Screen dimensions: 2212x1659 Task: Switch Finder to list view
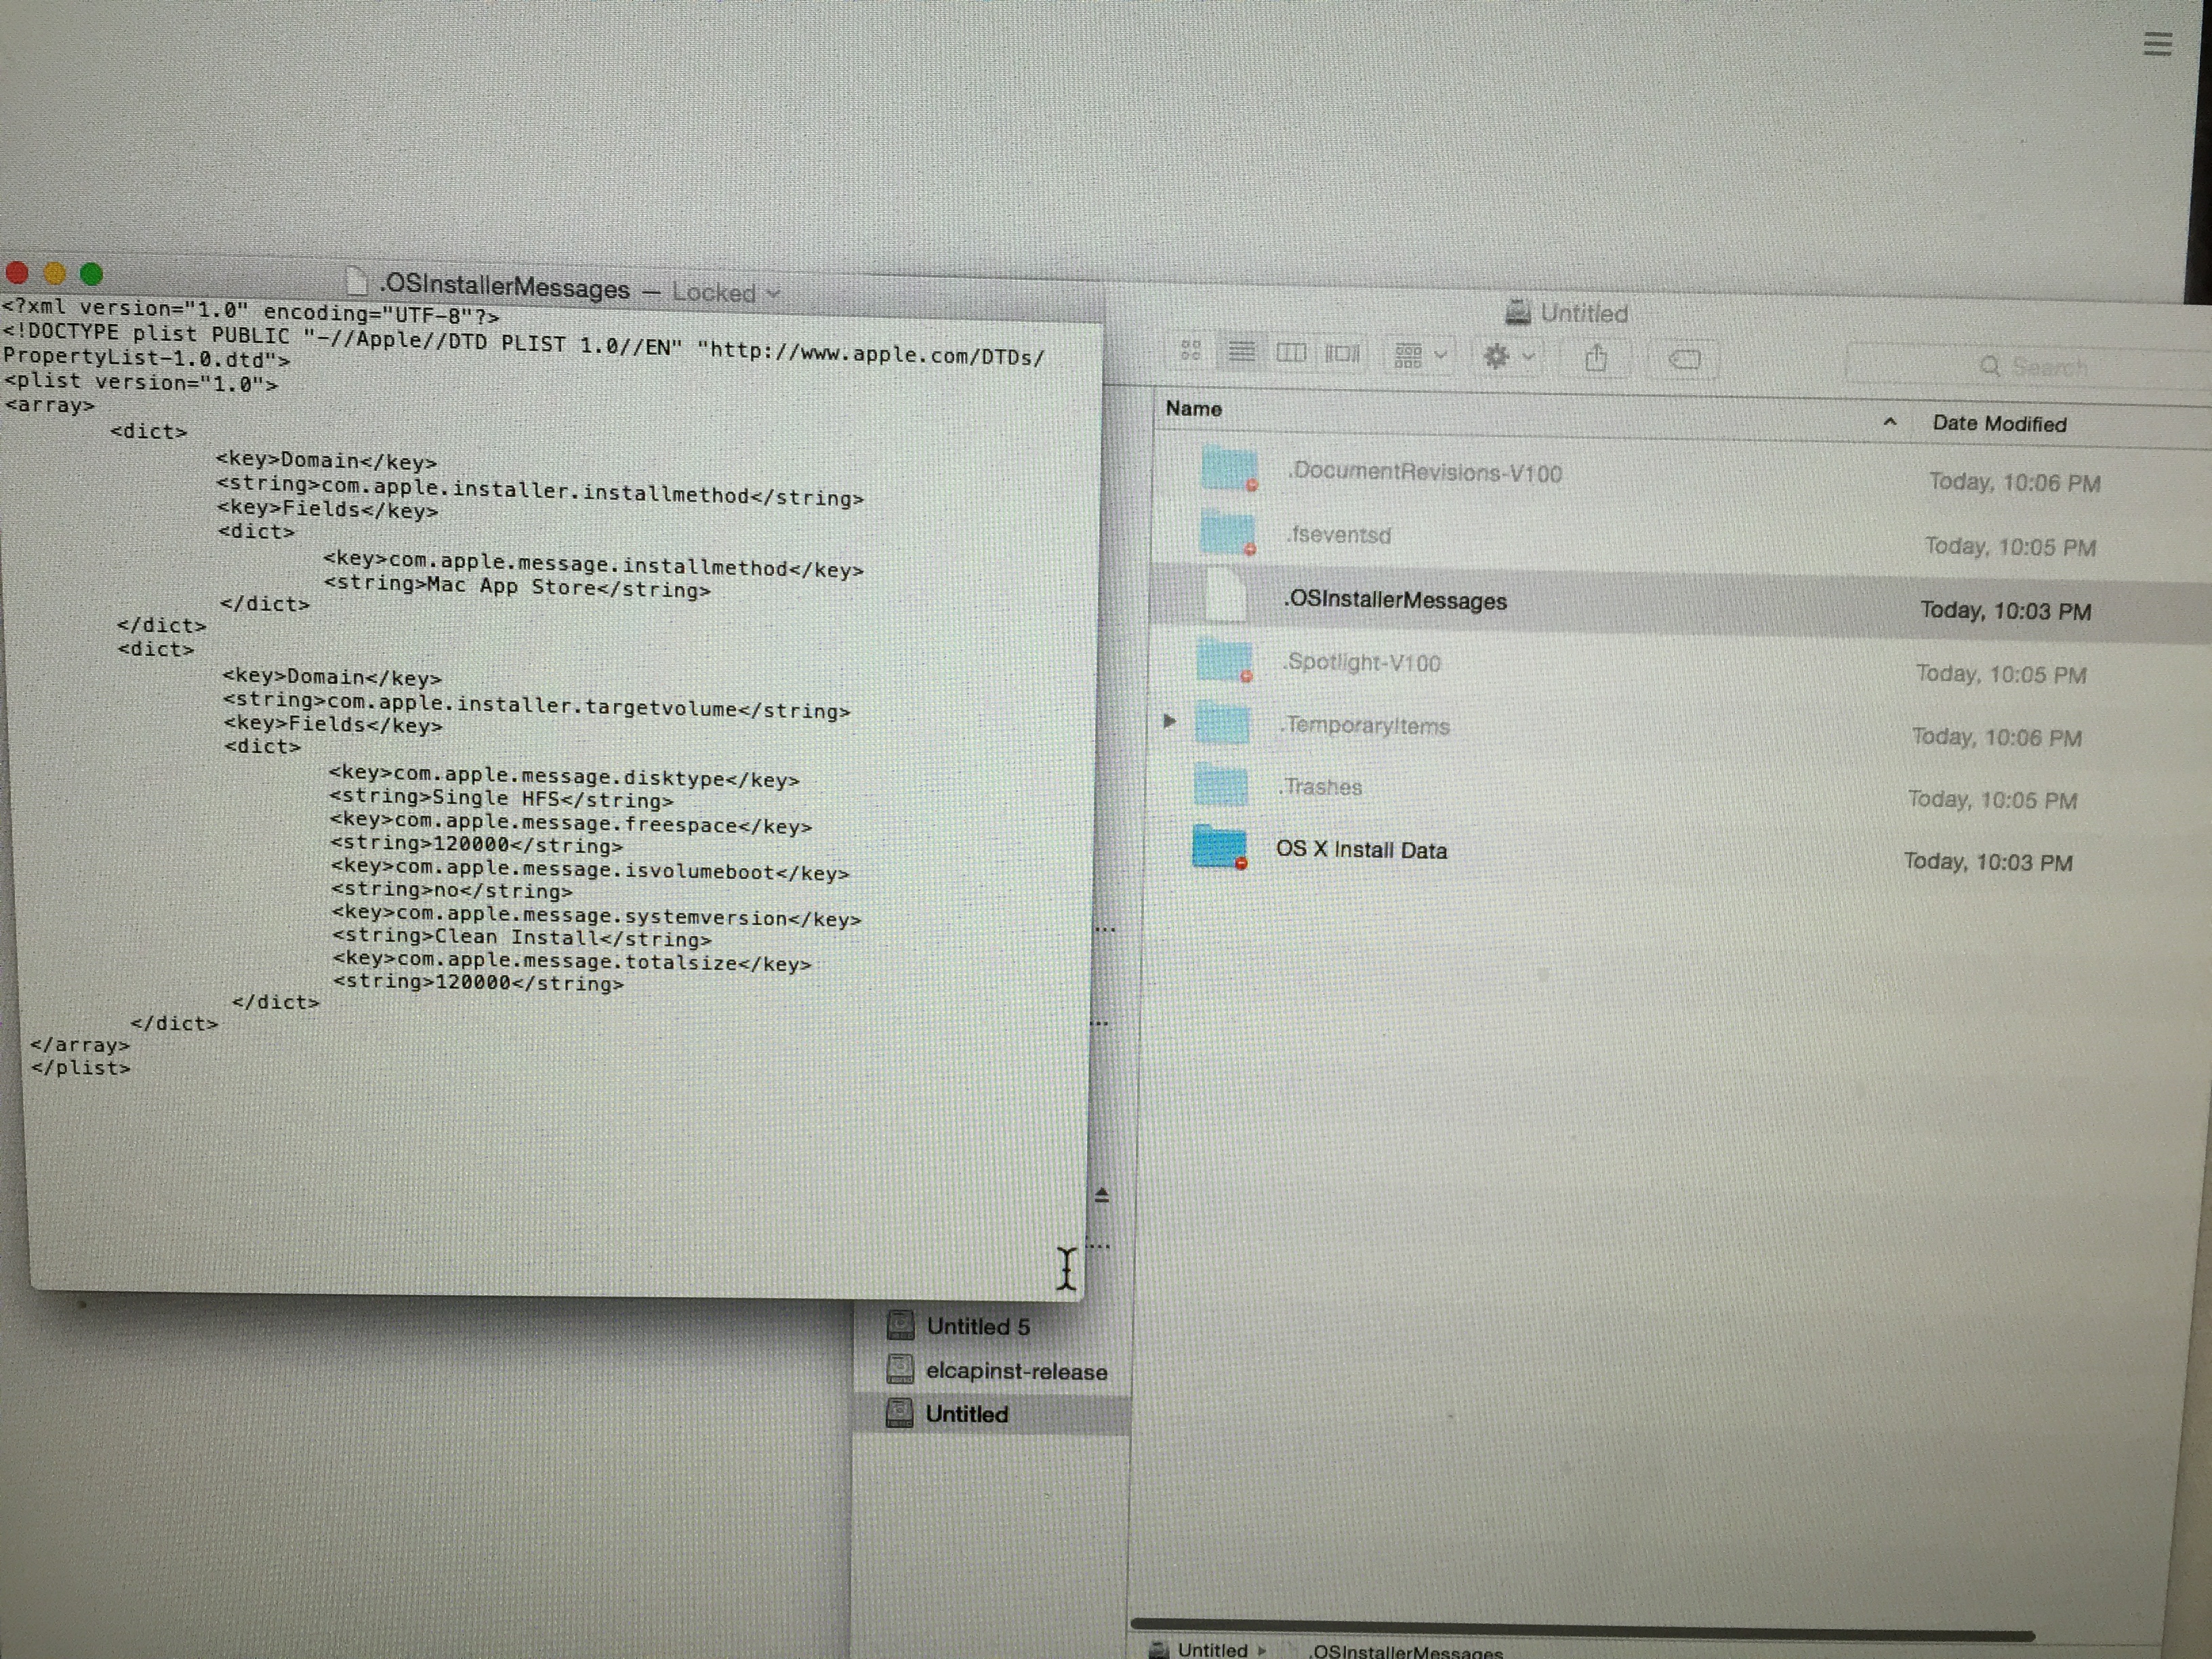[x=1241, y=352]
